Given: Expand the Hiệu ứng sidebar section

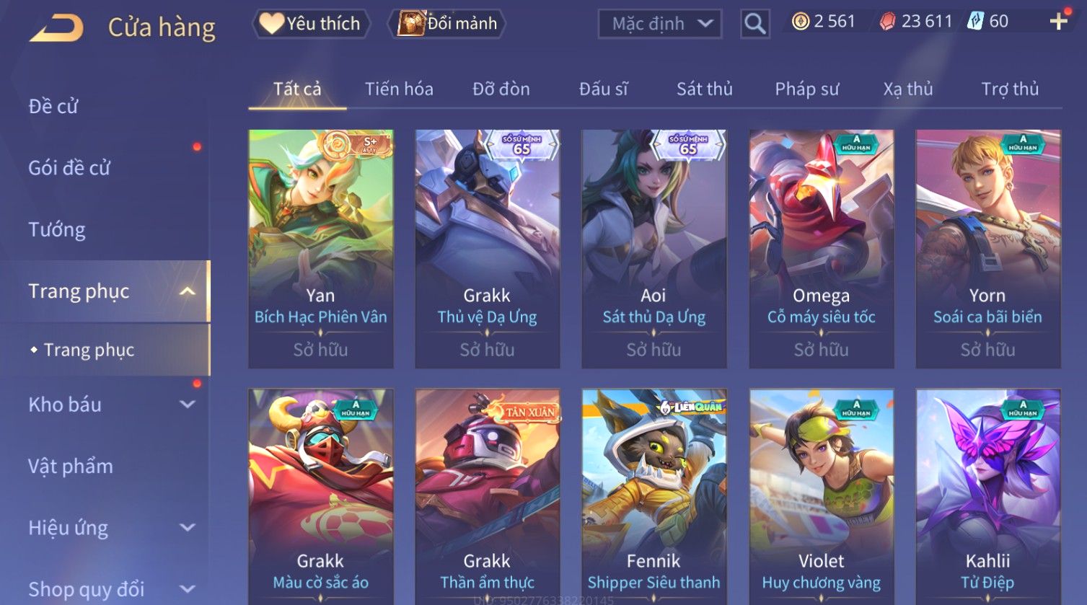Looking at the screenshot, I should [x=187, y=528].
